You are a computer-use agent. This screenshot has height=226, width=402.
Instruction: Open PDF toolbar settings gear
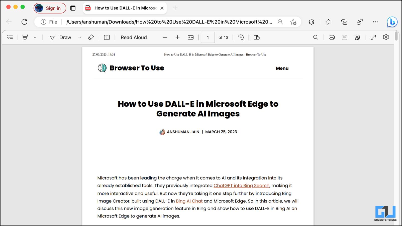click(x=386, y=37)
